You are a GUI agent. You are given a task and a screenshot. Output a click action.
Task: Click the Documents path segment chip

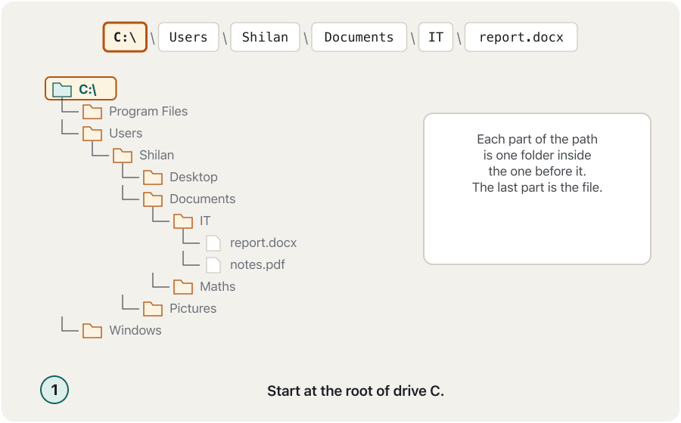(x=359, y=37)
